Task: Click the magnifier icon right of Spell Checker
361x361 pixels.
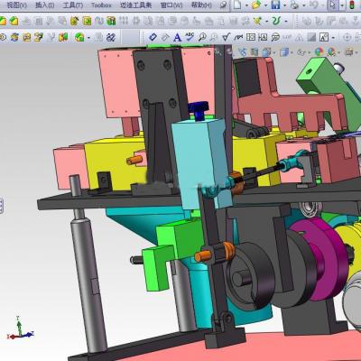Action: coord(202,37)
